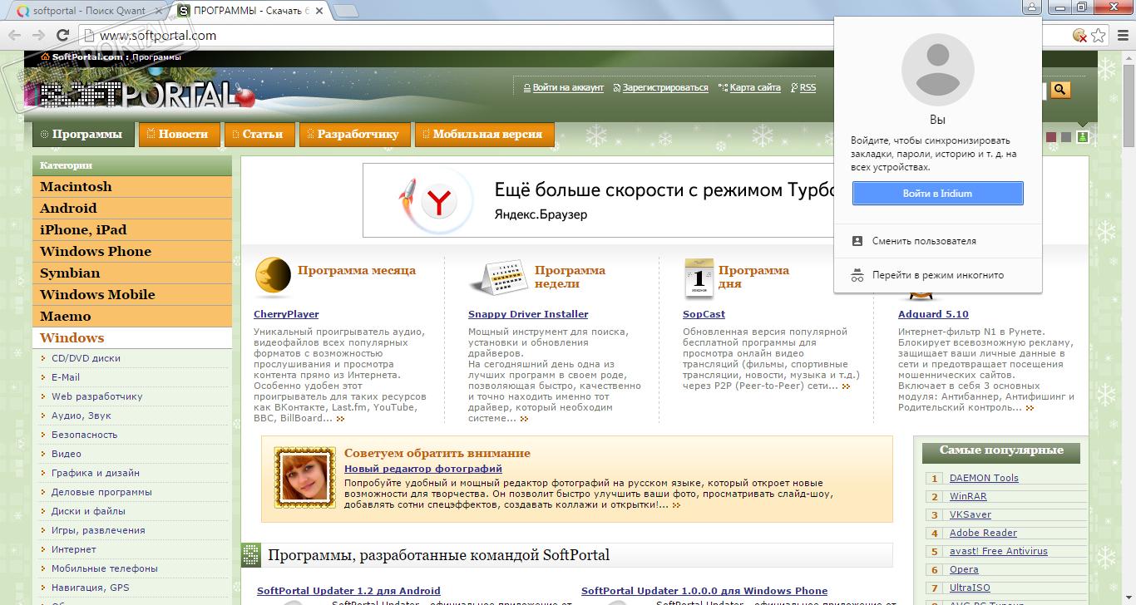Click the Новый редактор фотографий link
Screen dimensions: 1136x605
pyautogui.click(x=423, y=469)
